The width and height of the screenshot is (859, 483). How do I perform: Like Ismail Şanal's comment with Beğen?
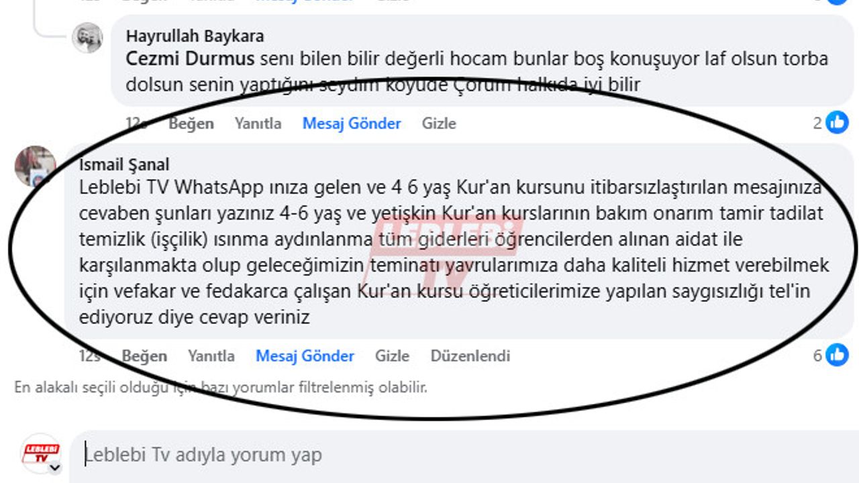coord(144,356)
